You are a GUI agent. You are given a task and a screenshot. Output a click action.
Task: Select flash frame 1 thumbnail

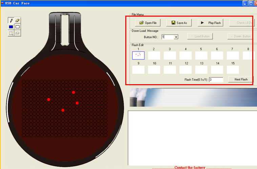[138, 55]
